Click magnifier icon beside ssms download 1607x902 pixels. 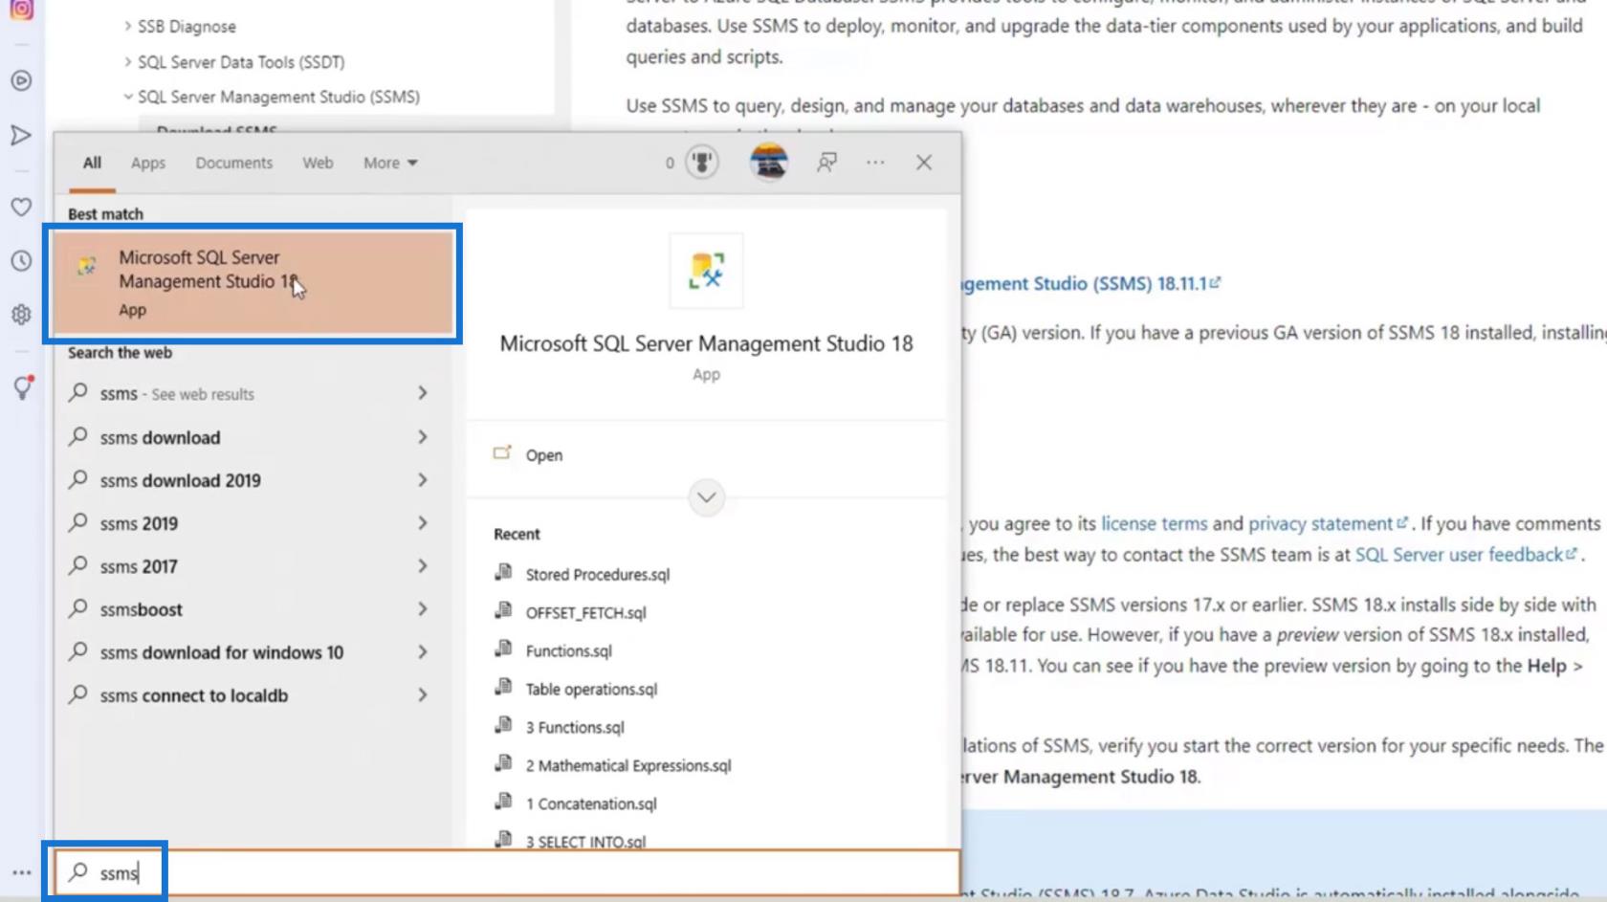[x=78, y=436]
